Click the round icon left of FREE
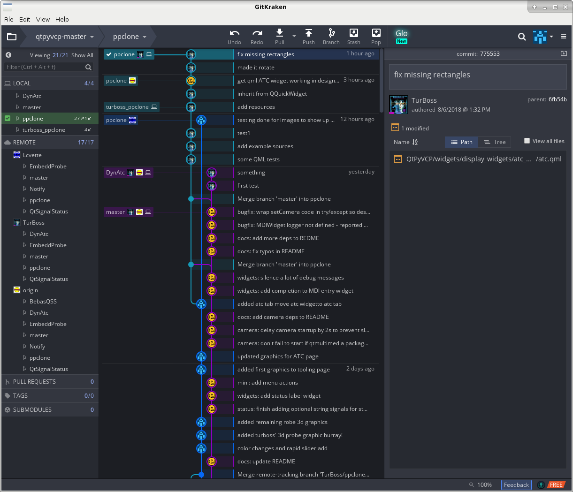Screen dimensions: 573x492 pyautogui.click(x=541, y=485)
